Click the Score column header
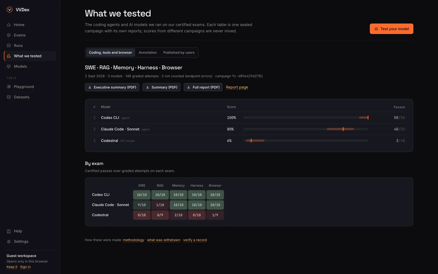This screenshot has height=274, width=438. 231,107
